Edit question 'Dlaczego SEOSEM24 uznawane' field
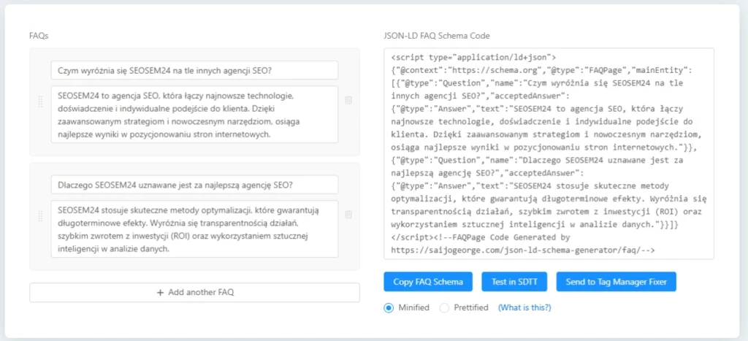 pyautogui.click(x=194, y=185)
